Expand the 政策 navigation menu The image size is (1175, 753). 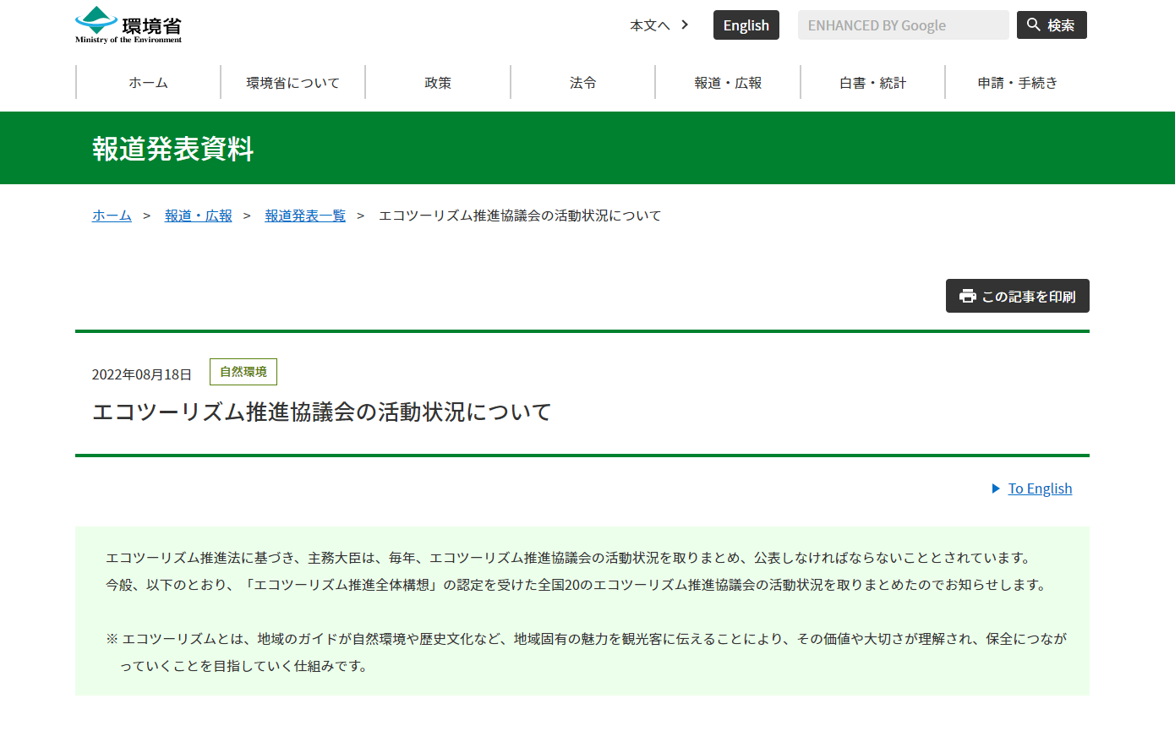tap(438, 83)
